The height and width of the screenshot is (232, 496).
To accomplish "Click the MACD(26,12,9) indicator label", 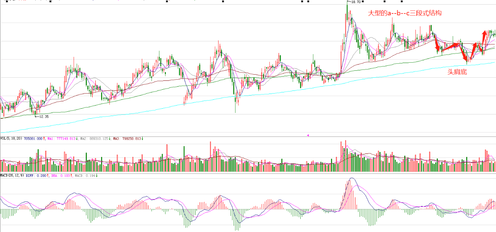I will coord(12,176).
